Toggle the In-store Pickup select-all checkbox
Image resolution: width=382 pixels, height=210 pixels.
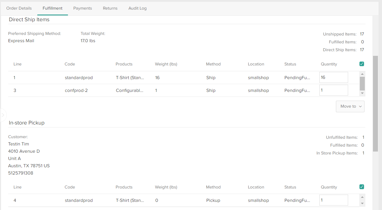(362, 187)
